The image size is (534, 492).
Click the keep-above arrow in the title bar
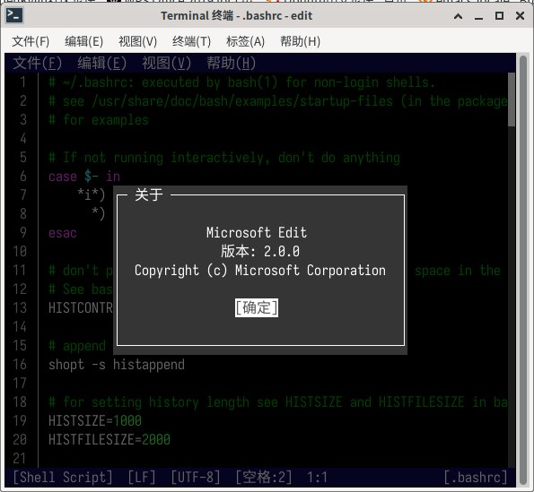pyautogui.click(x=458, y=16)
